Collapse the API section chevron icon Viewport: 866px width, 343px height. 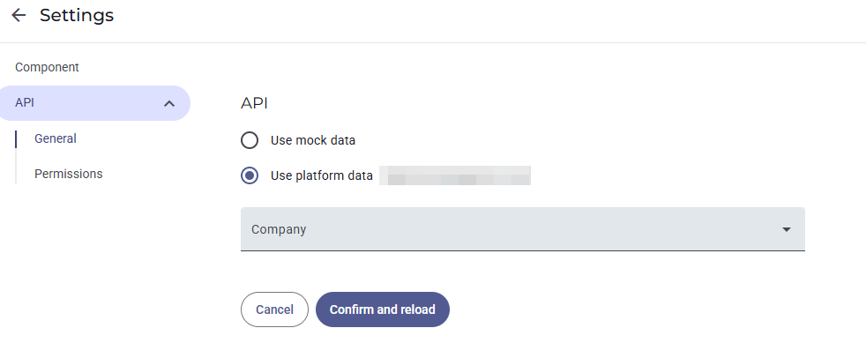coord(169,103)
